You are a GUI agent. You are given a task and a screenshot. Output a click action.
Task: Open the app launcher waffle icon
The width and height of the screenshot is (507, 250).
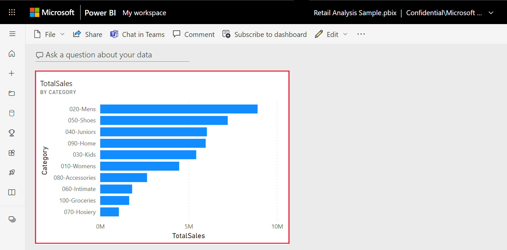(12, 13)
